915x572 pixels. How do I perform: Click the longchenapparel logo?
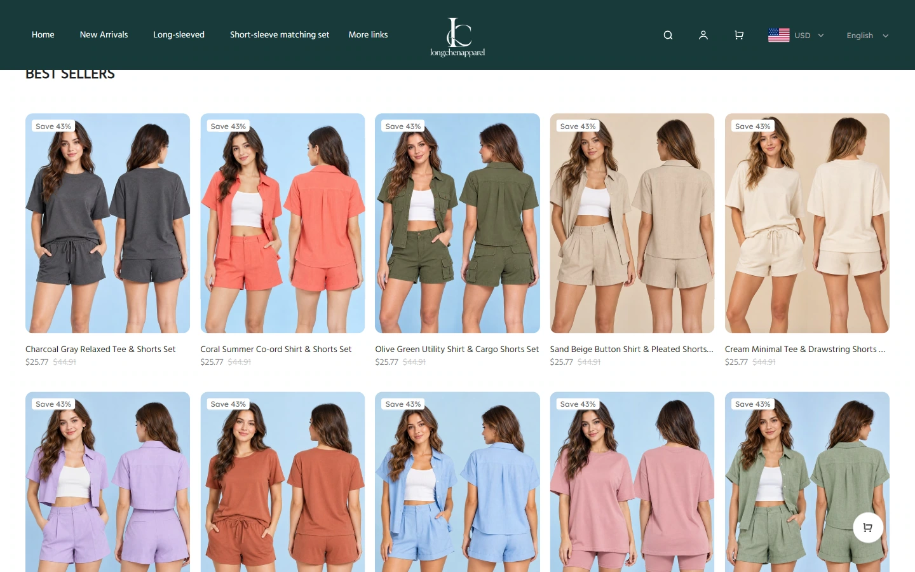pos(457,37)
